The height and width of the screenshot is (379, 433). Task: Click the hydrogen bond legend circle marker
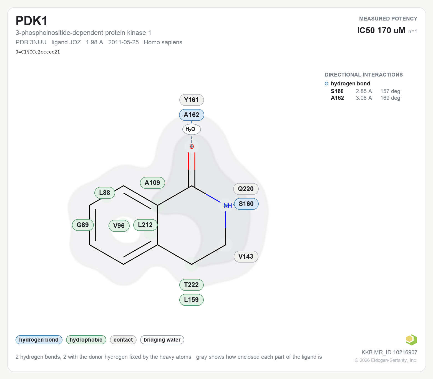326,84
